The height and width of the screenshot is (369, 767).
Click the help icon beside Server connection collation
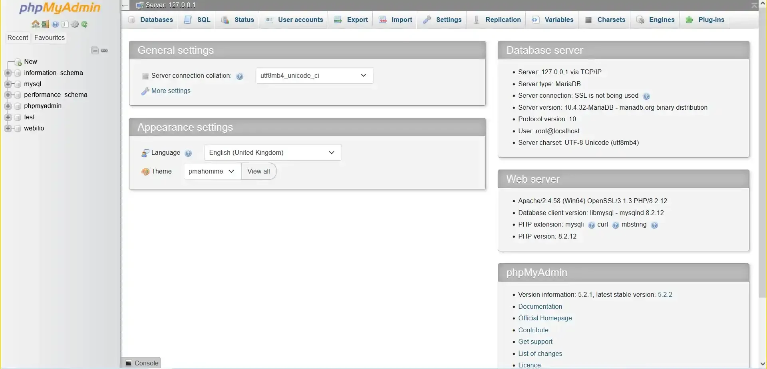(240, 76)
